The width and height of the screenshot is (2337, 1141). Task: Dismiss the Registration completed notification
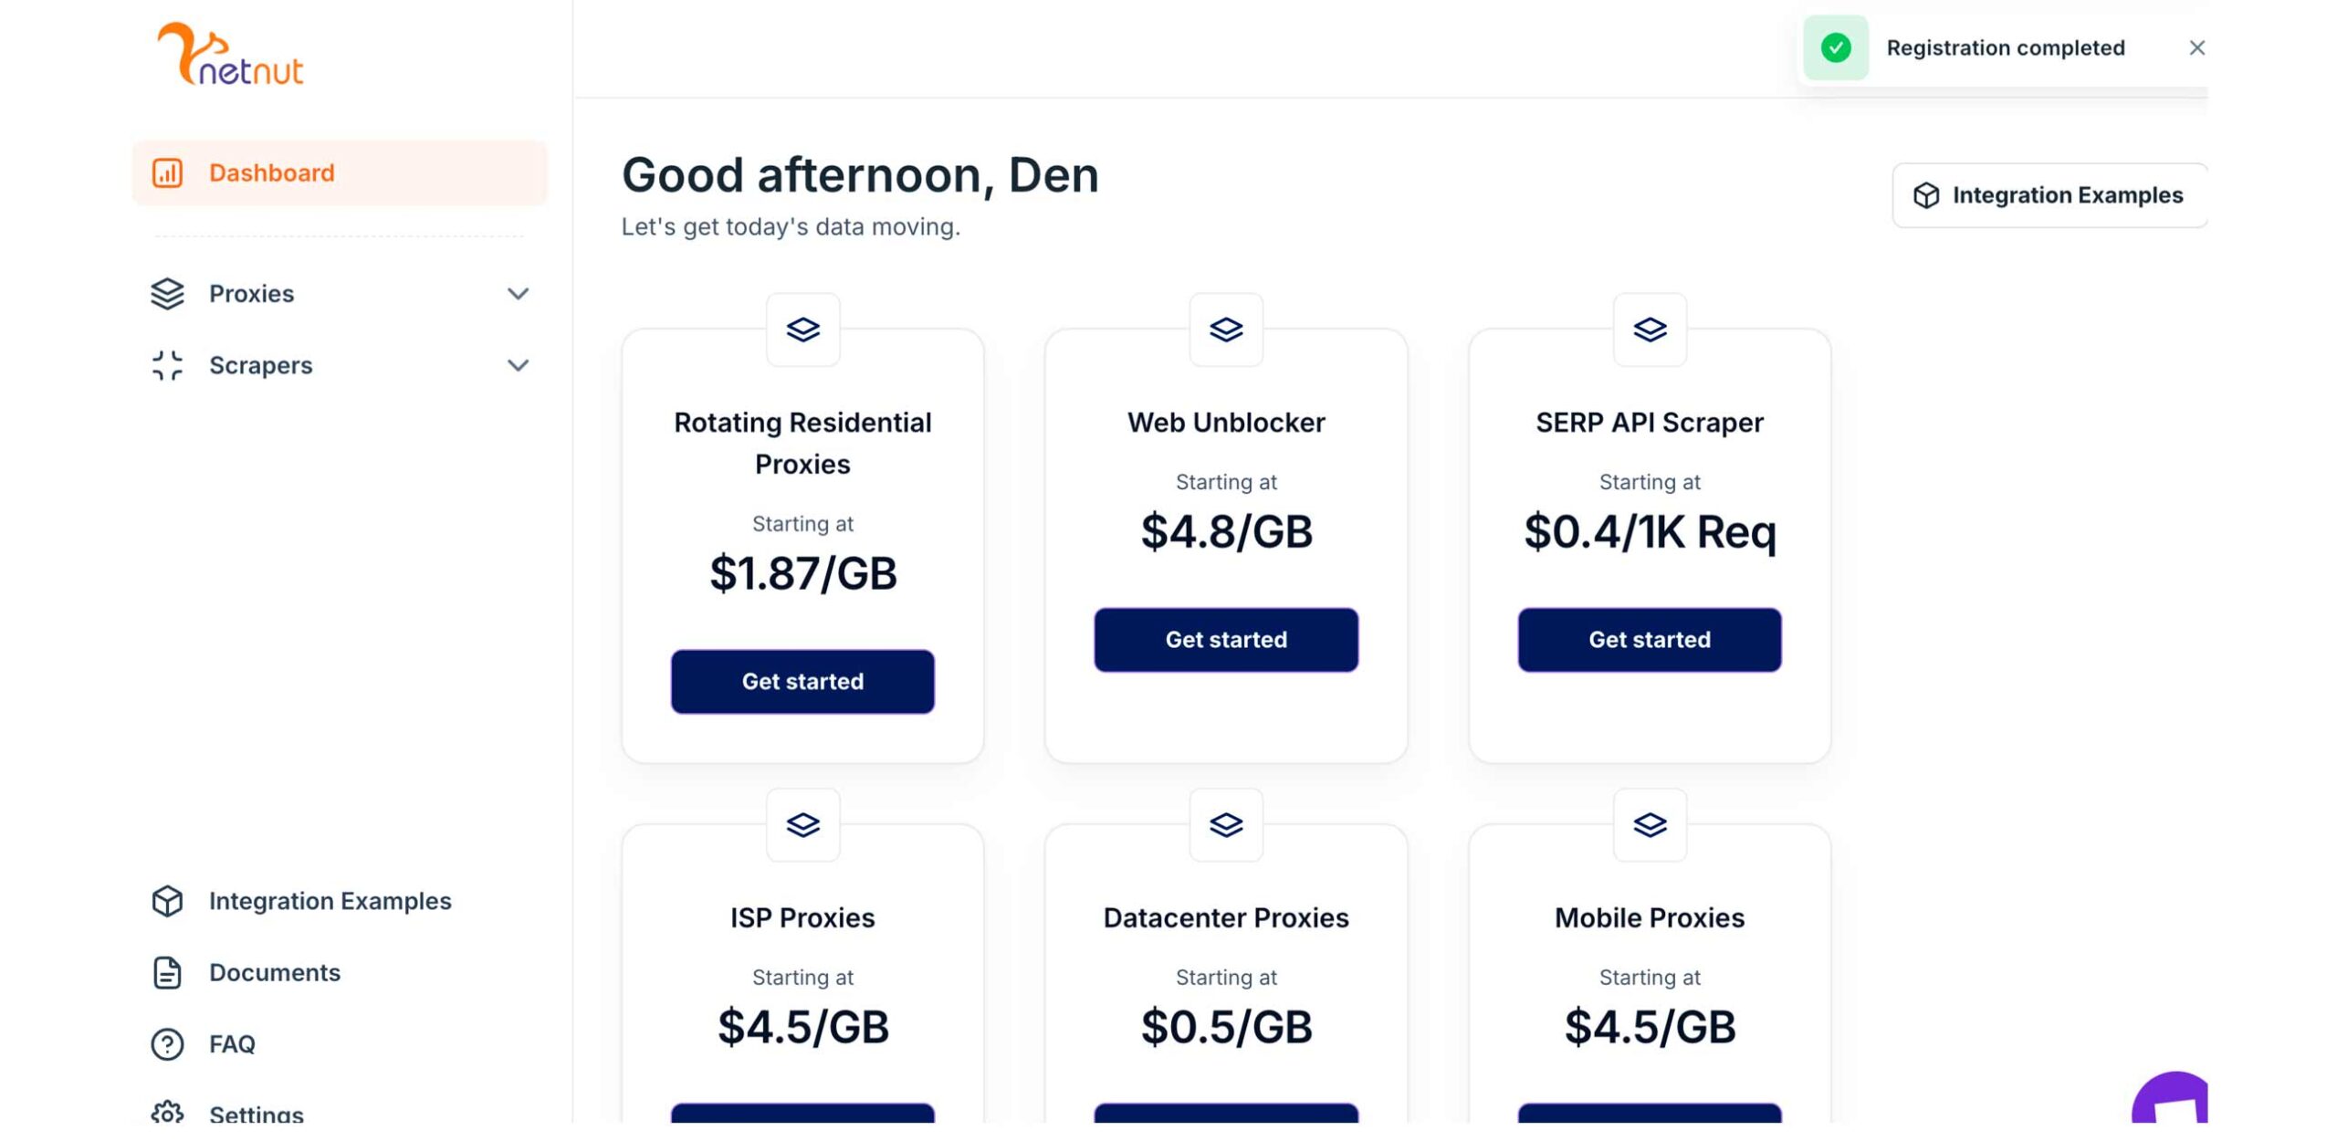point(2196,47)
